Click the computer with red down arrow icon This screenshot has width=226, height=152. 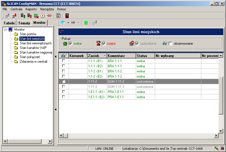pyautogui.click(x=14, y=16)
